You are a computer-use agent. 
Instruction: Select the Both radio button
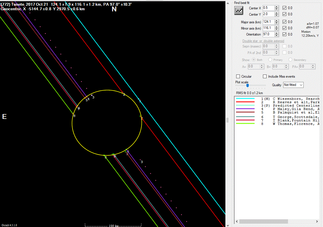254,59
